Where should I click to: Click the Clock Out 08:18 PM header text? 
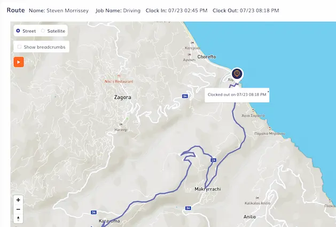[x=246, y=11]
